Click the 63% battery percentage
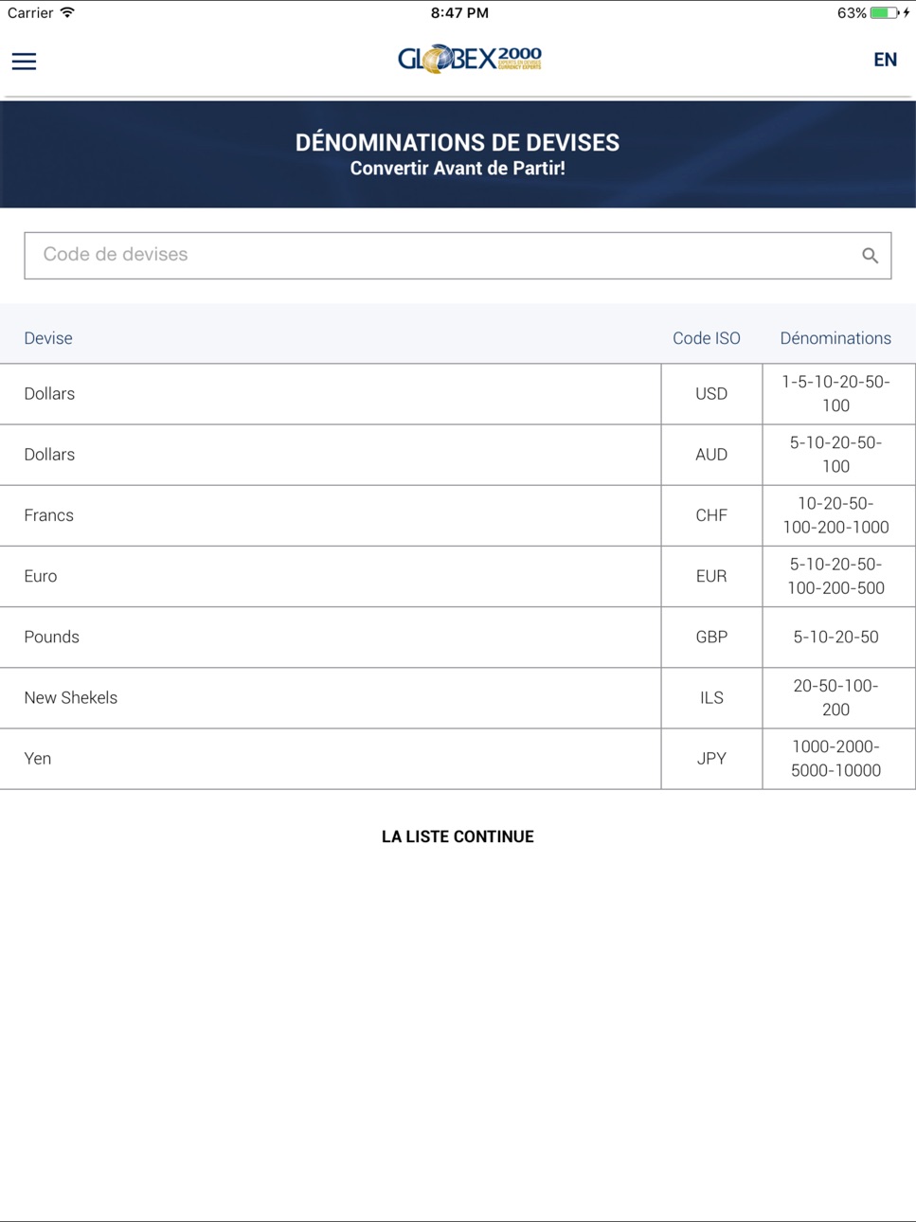 tap(852, 13)
